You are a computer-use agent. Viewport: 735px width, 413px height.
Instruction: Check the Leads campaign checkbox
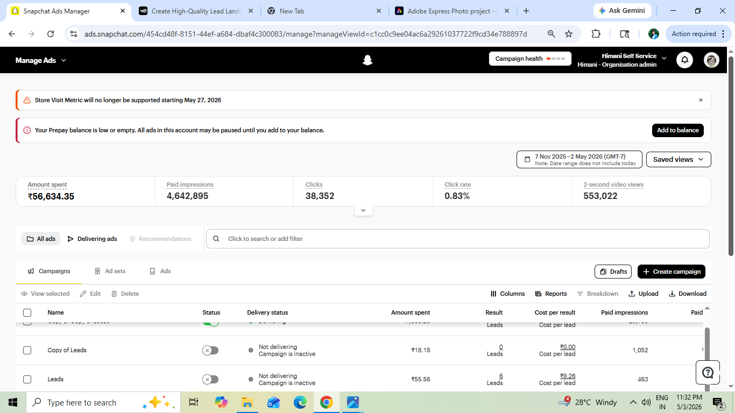(27, 379)
